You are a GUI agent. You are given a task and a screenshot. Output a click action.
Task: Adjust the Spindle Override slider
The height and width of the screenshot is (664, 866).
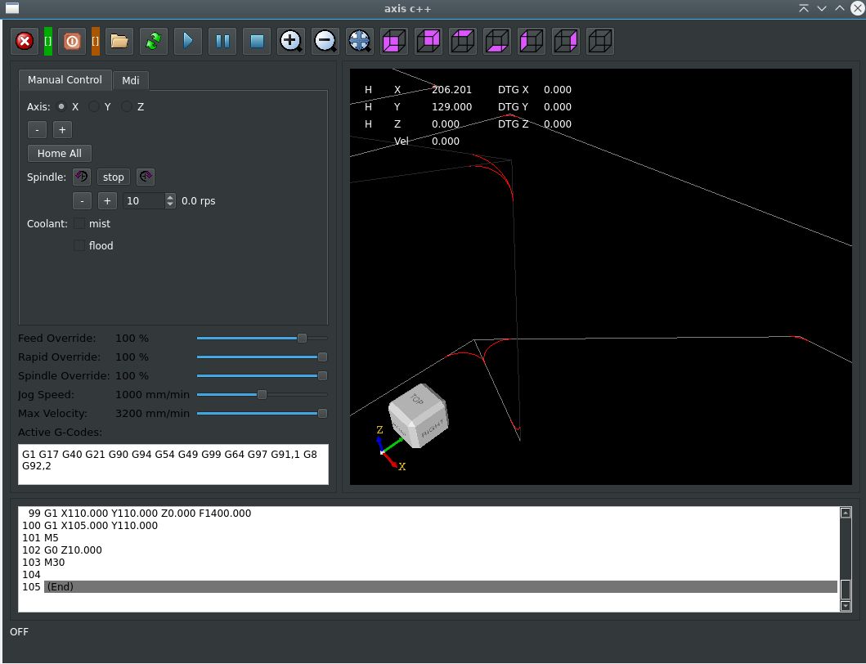262,375
